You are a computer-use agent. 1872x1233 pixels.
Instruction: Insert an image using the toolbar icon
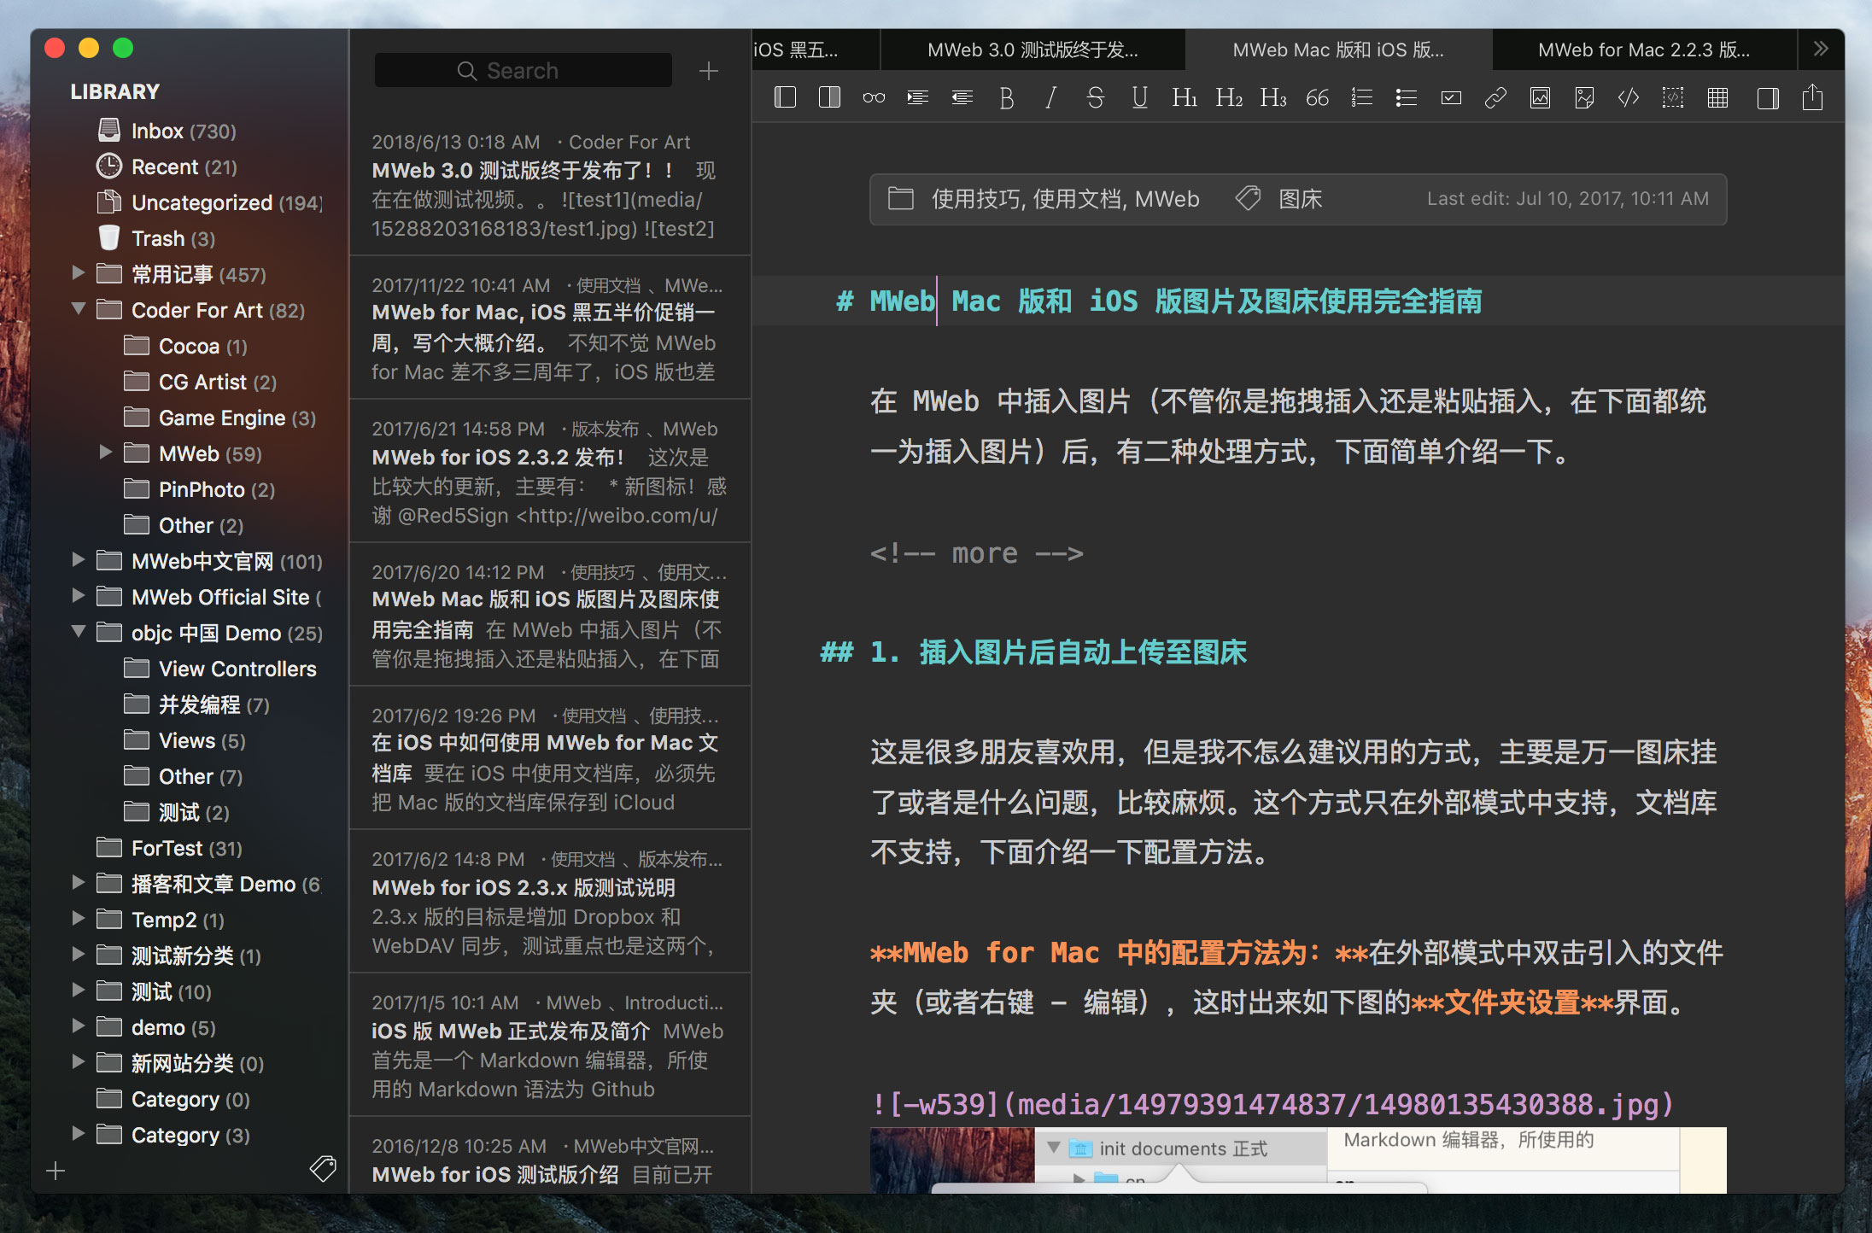(x=1540, y=97)
